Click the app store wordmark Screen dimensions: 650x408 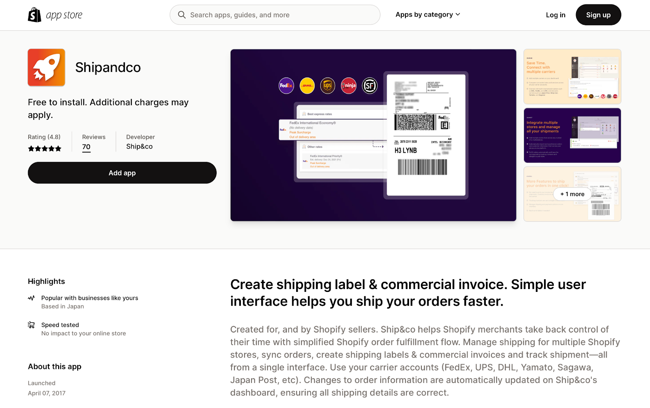click(64, 15)
